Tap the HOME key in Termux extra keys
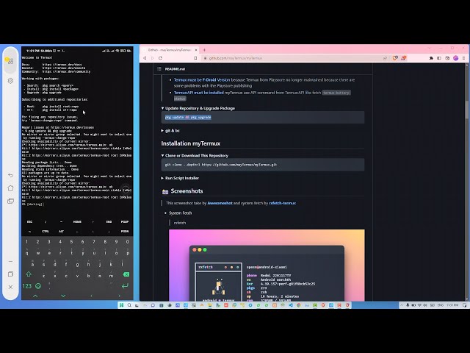This screenshot has width=470, height=353. tap(77, 222)
